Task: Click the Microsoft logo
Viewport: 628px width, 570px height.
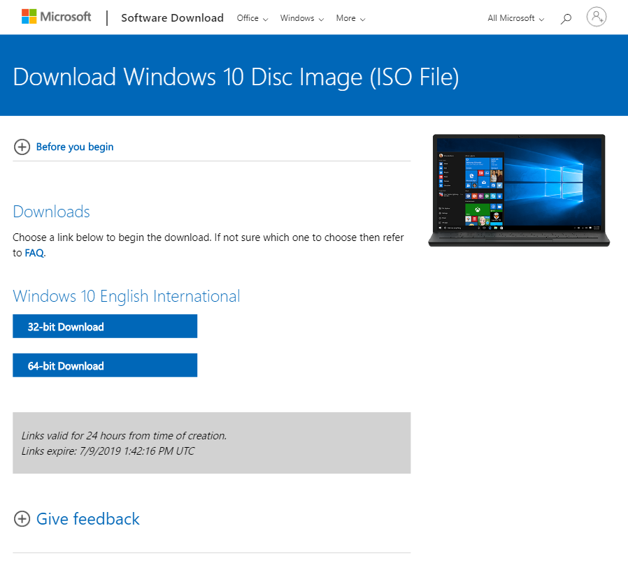Action: 56,17
